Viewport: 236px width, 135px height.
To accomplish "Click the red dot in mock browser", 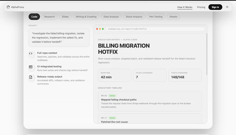I will (x=97, y=29).
